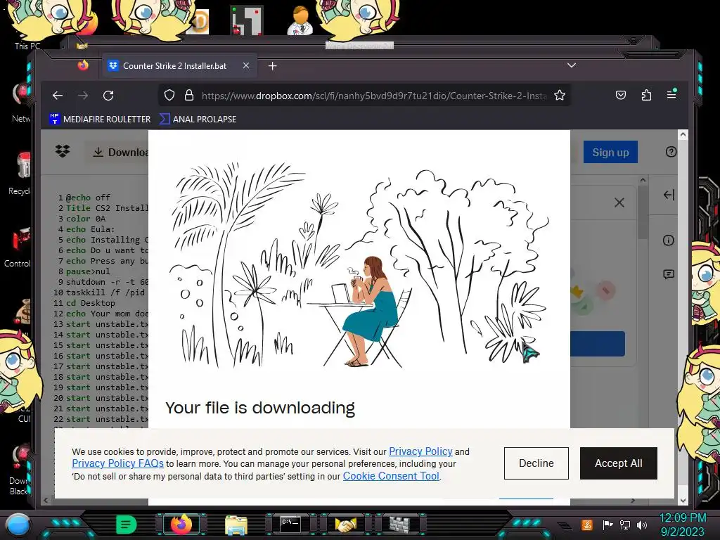Click the Dropbox logo icon
Screen dimensions: 720x540
point(63,151)
